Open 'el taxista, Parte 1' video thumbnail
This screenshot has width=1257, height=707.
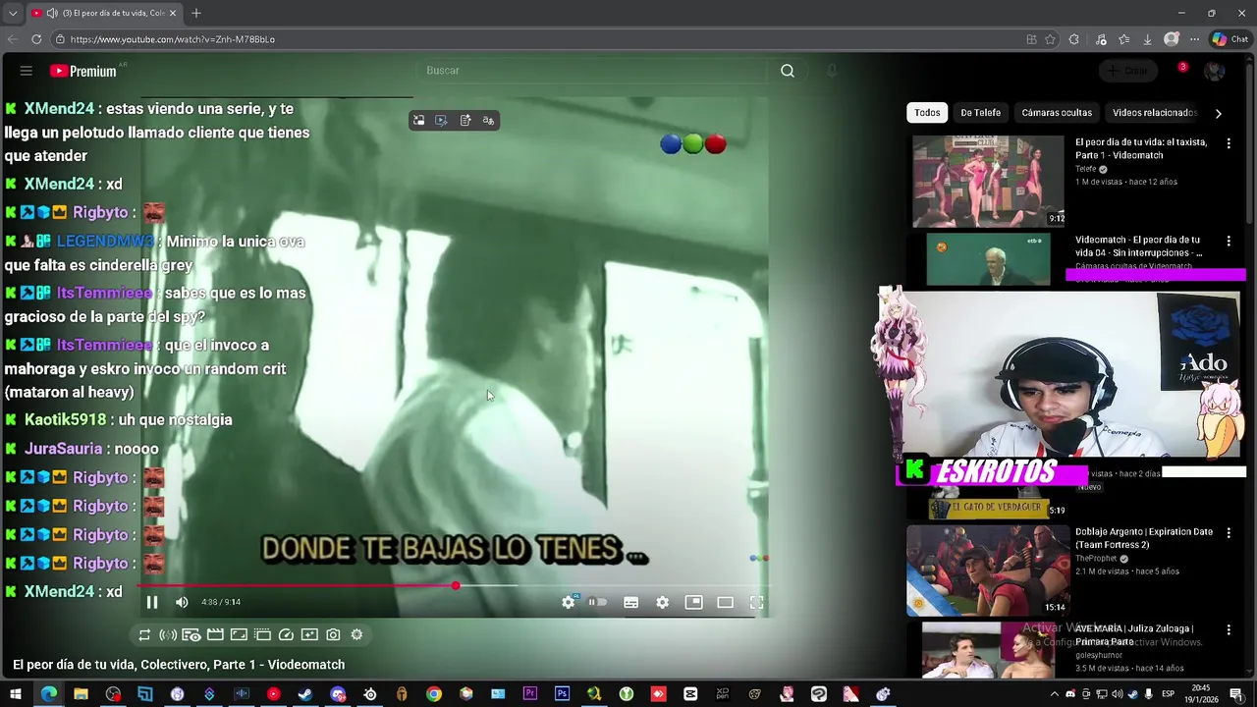(988, 181)
